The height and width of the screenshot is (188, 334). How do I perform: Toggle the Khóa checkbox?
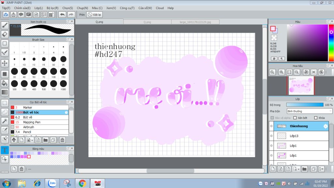tap(316, 118)
